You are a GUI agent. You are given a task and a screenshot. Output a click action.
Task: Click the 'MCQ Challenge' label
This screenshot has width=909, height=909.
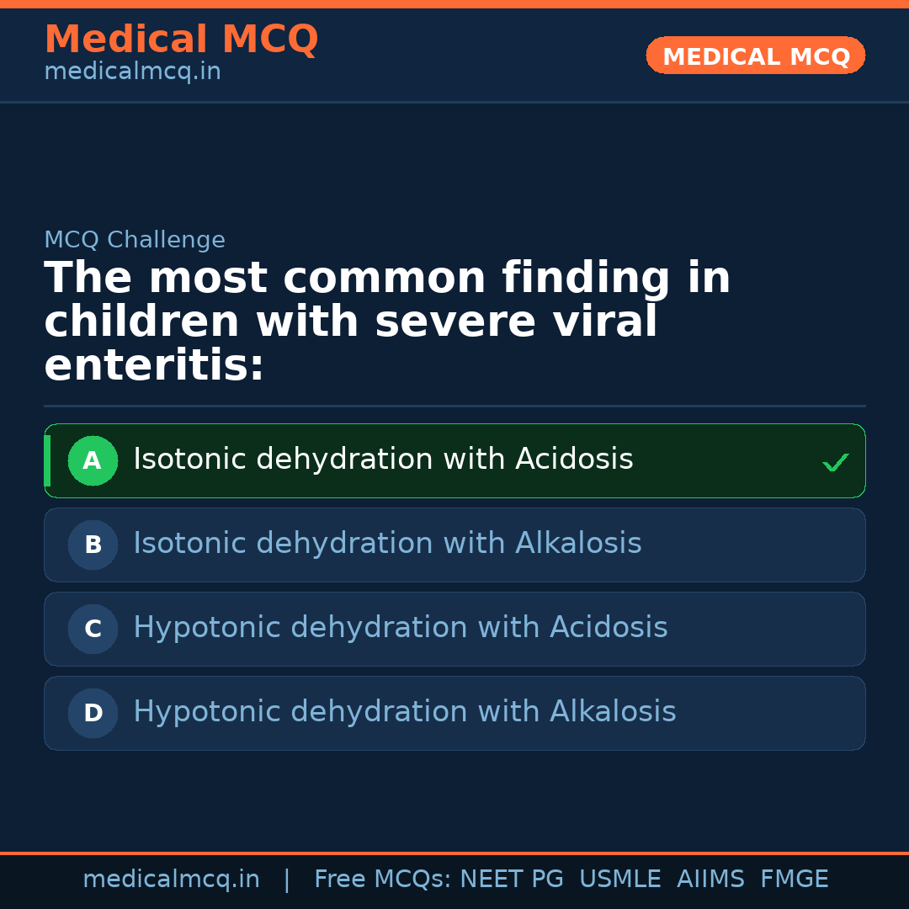(x=135, y=240)
